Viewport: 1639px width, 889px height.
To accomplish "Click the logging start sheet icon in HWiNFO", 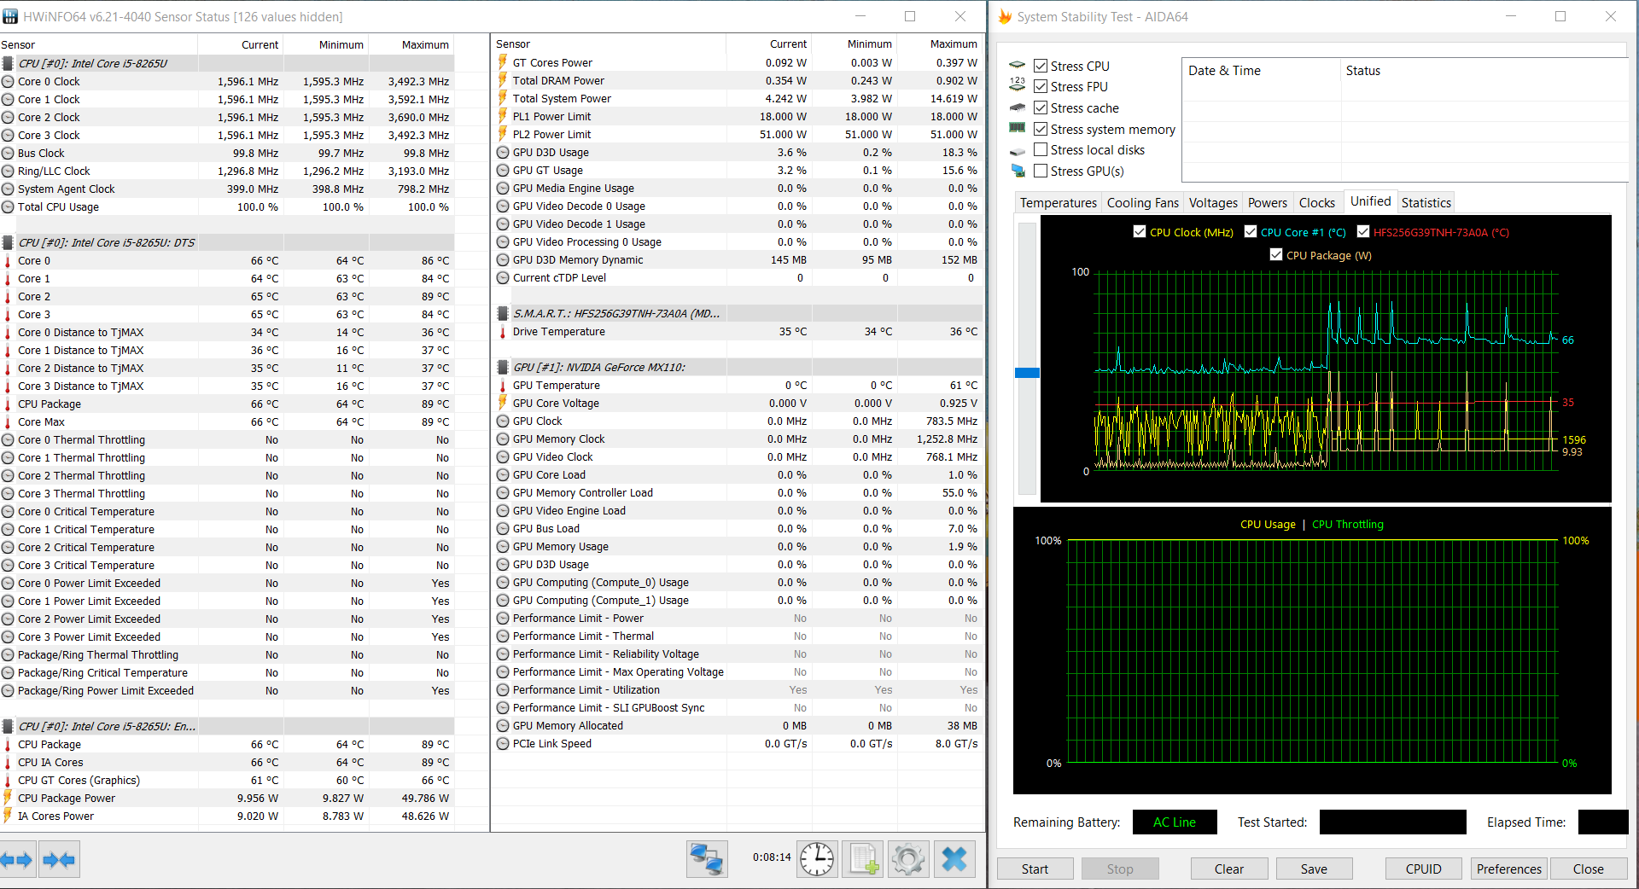I will point(863,858).
